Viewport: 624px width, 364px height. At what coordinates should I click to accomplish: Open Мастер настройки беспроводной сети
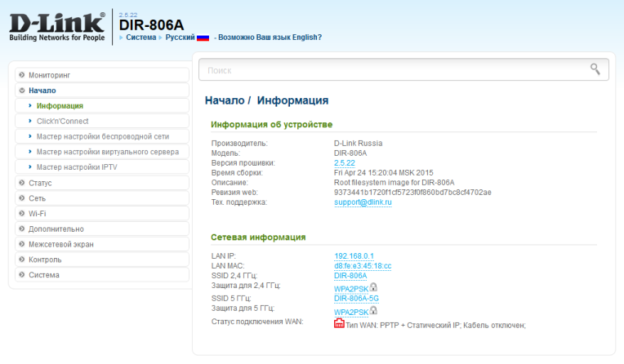[102, 136]
